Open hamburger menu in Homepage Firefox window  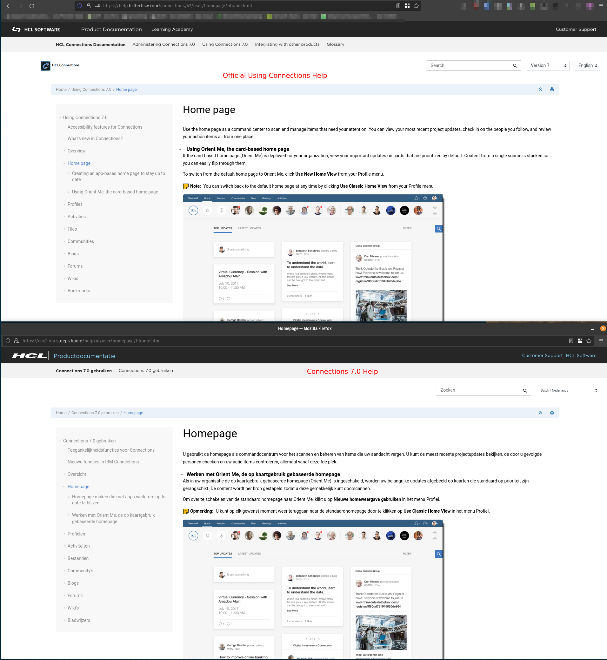click(601, 341)
